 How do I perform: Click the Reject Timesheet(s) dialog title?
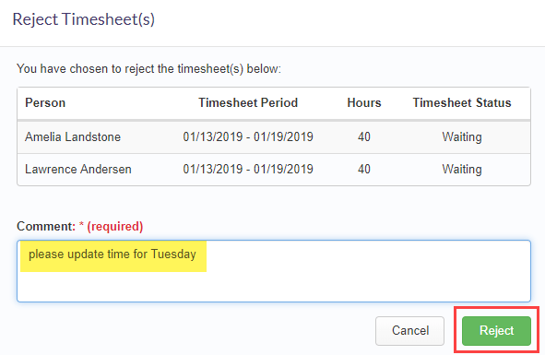coord(83,19)
